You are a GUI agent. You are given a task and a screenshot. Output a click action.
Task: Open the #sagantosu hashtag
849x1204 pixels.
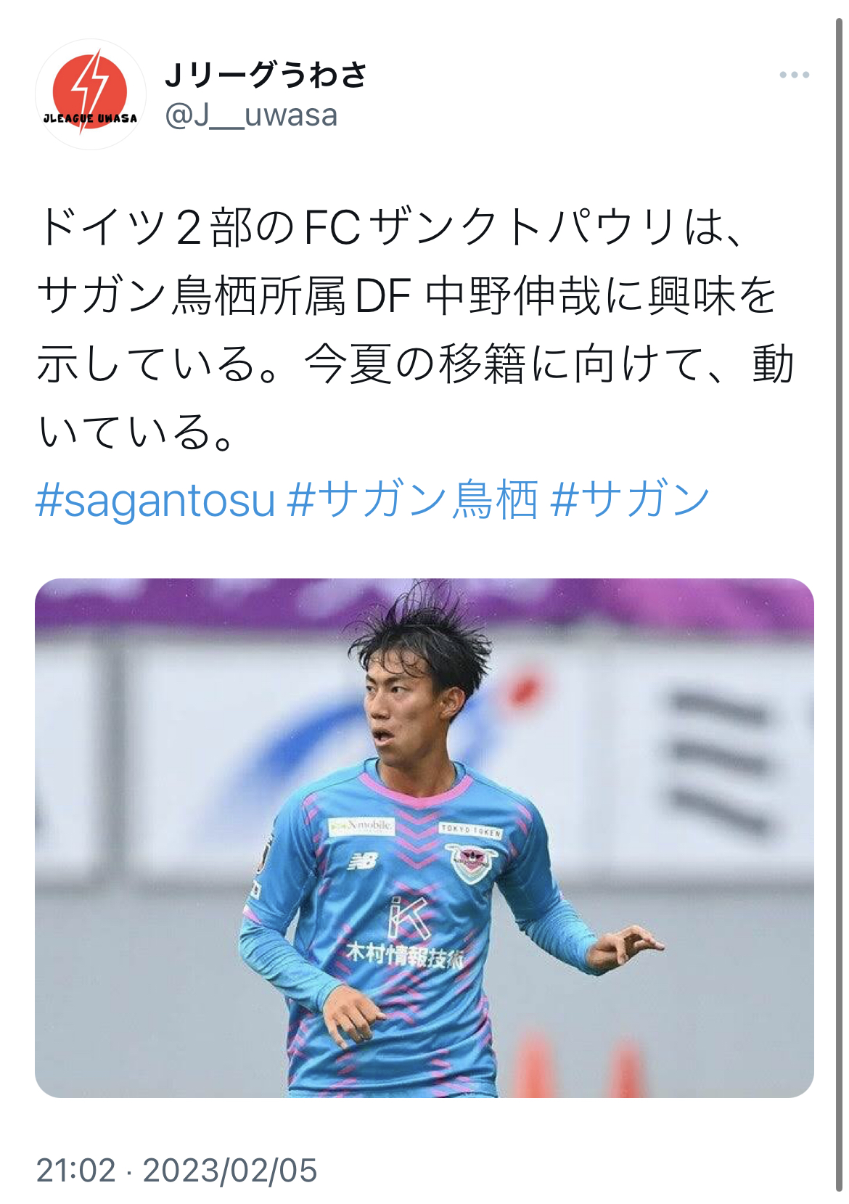point(155,500)
